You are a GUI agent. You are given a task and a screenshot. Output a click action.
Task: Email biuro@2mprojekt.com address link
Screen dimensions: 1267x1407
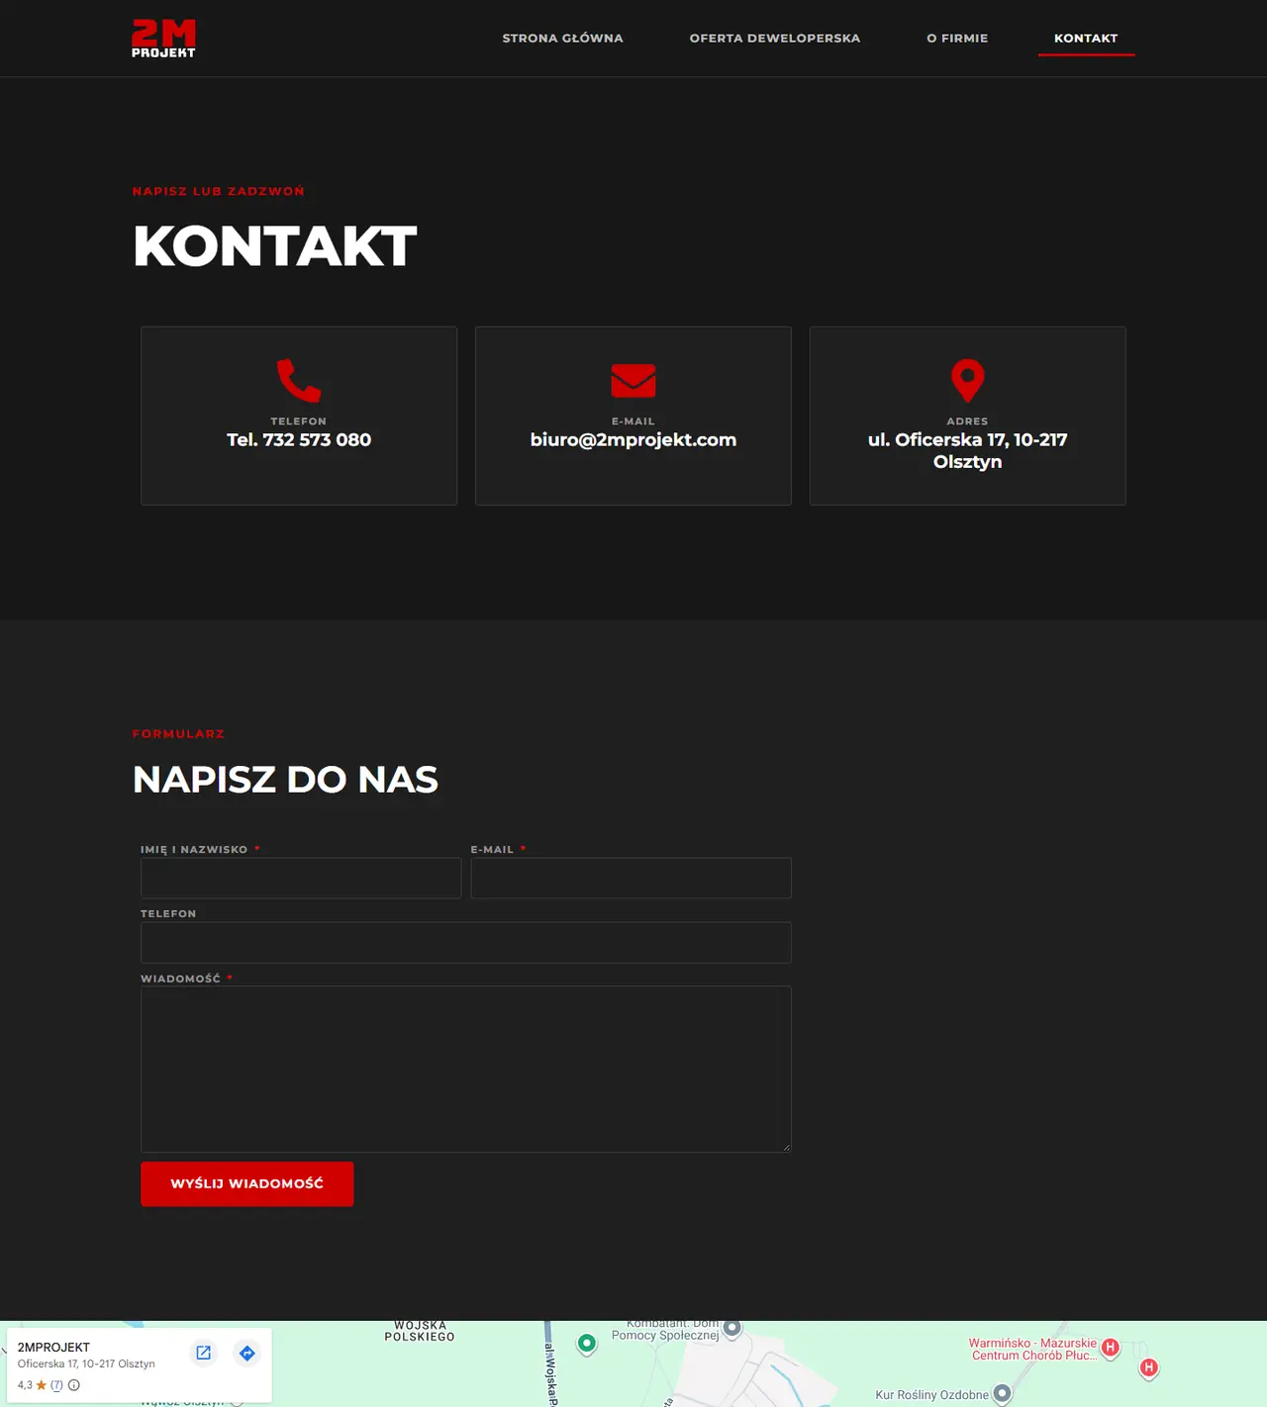pyautogui.click(x=633, y=440)
